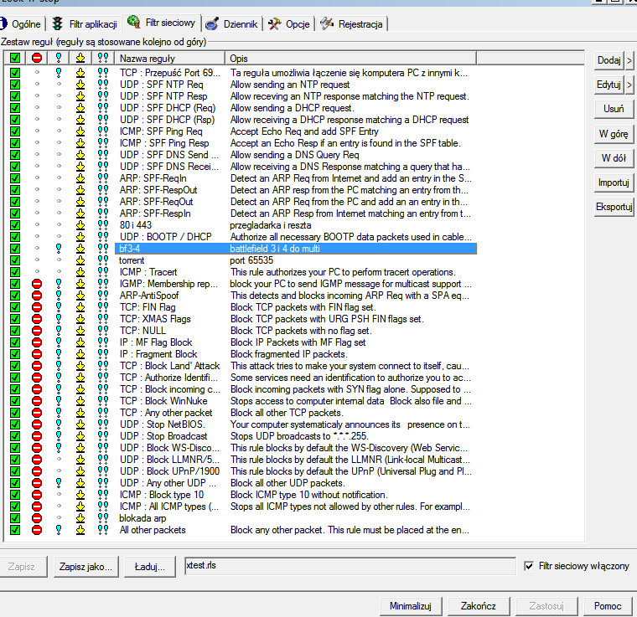Click the single exclamation icon for bf3-4 rule
Screen dimensions: 637x617
tap(59, 249)
